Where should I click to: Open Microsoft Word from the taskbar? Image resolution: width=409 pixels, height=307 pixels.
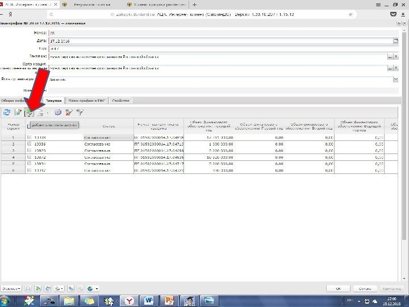pos(149,301)
